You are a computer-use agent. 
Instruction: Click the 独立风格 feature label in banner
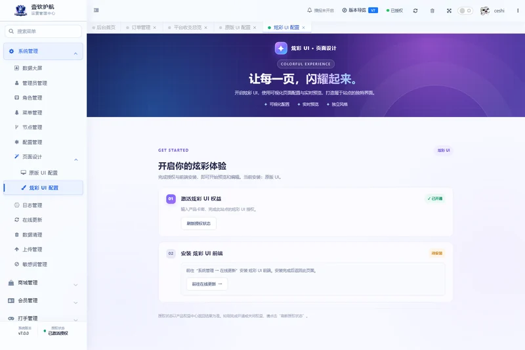point(339,104)
